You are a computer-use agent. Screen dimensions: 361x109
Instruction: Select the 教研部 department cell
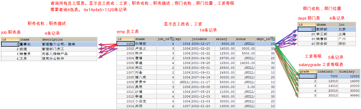[x=327, y=29]
